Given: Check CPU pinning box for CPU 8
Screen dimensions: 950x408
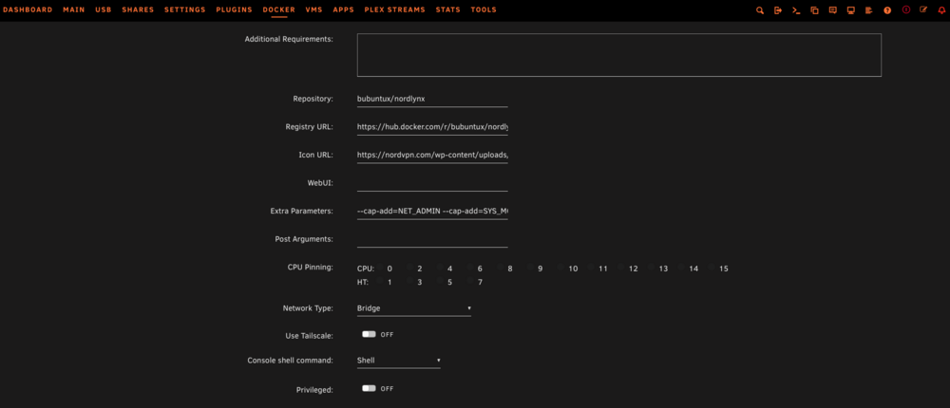Looking at the screenshot, I should 501,269.
